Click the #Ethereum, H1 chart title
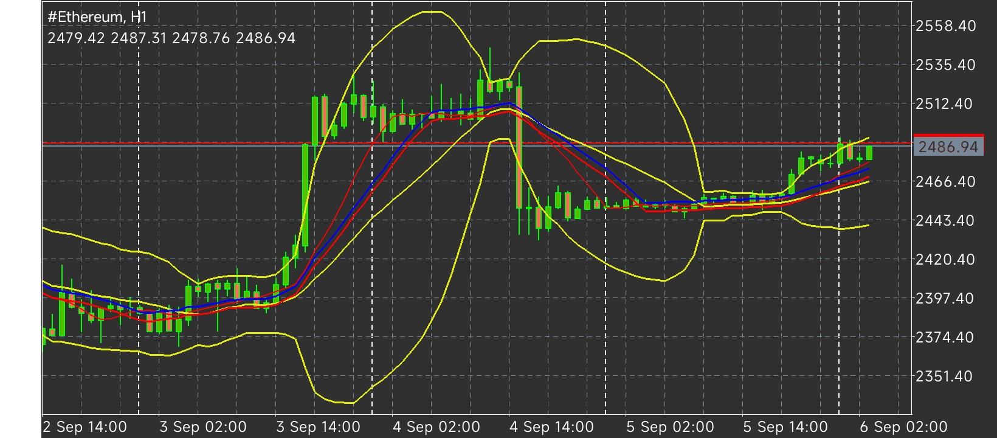 pos(97,16)
